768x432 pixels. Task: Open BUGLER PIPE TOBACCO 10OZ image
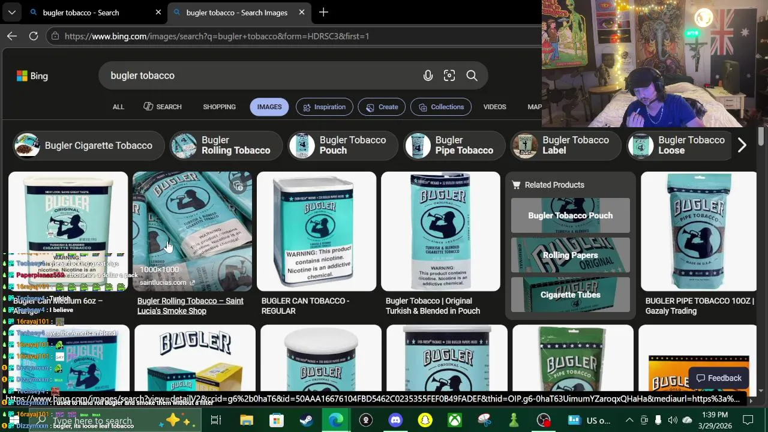(699, 232)
